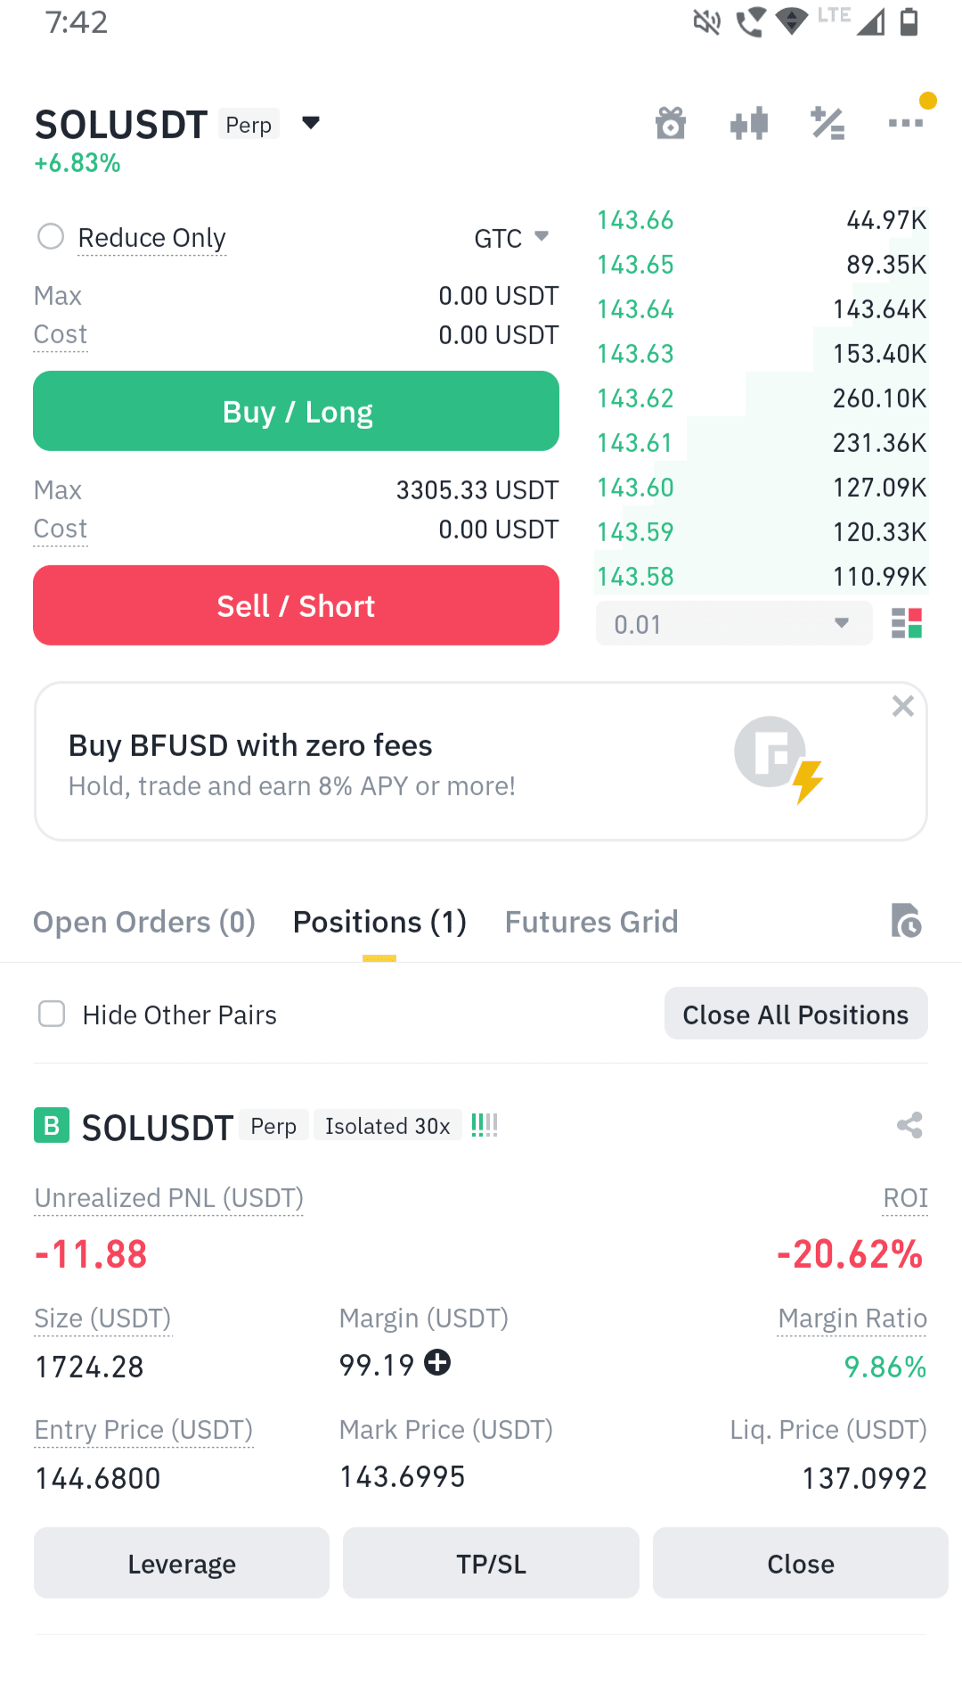
Task: Expand the SOLUSDT pair selector arrow
Action: pyautogui.click(x=311, y=123)
